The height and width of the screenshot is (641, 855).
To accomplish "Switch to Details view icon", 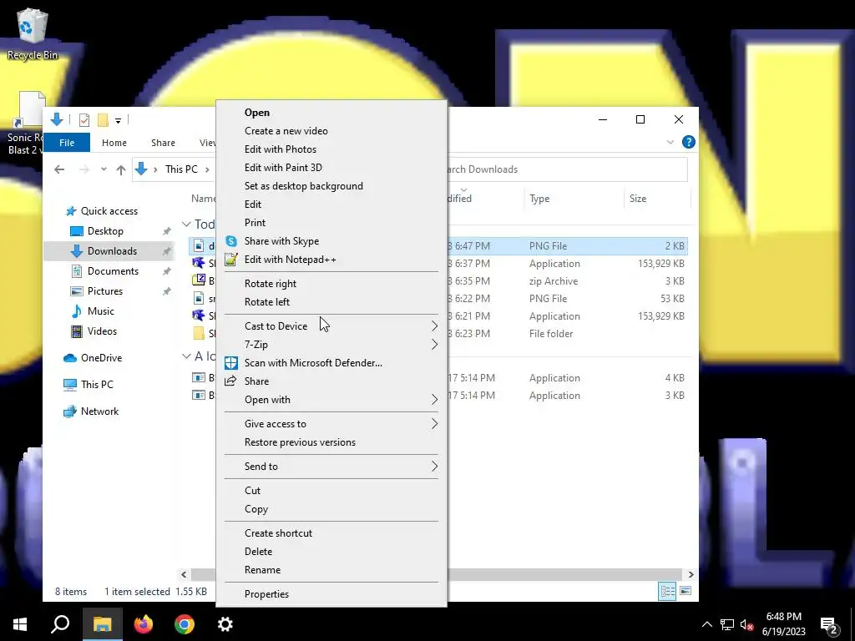I will pos(667,592).
